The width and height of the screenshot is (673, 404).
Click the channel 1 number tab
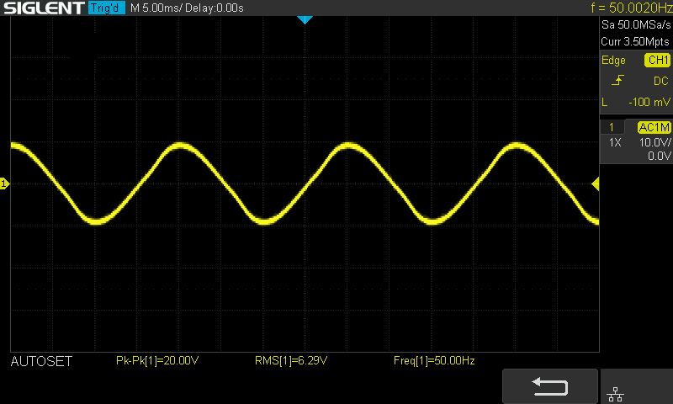pos(612,127)
